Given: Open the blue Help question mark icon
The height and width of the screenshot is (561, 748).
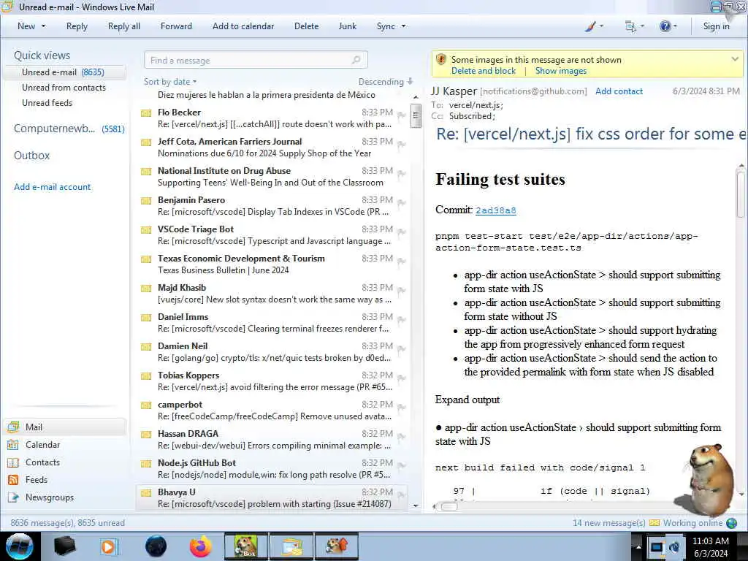Looking at the screenshot, I should tap(665, 26).
